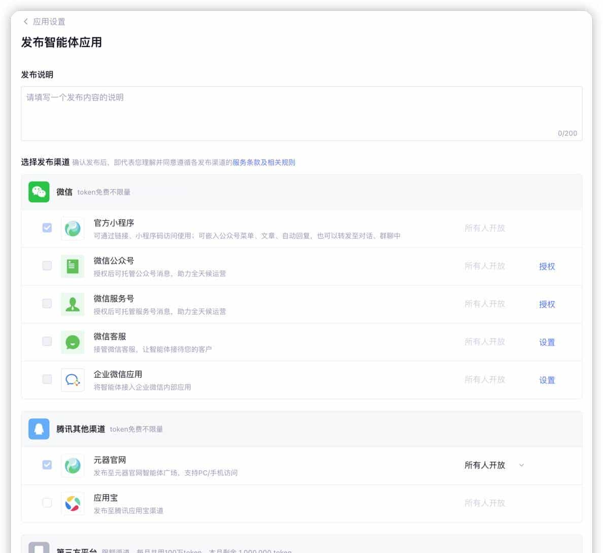The image size is (603, 553).
Task: Click 设置 for 微信客服
Action: tap(547, 342)
